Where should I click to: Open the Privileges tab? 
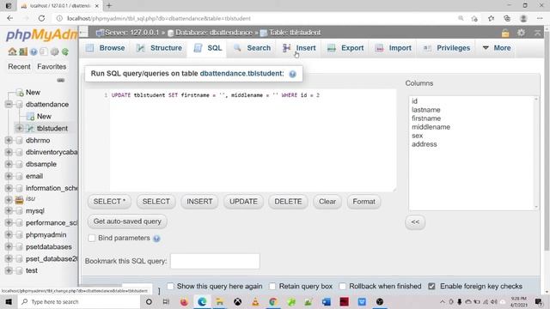click(447, 48)
